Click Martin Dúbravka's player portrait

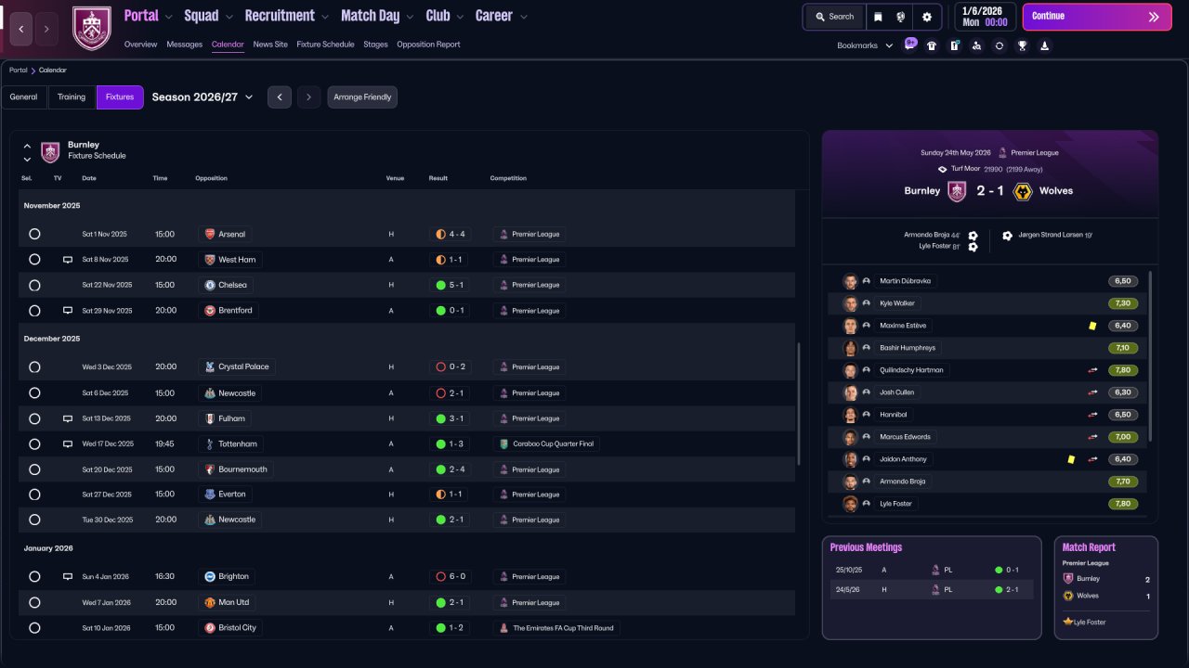point(850,281)
